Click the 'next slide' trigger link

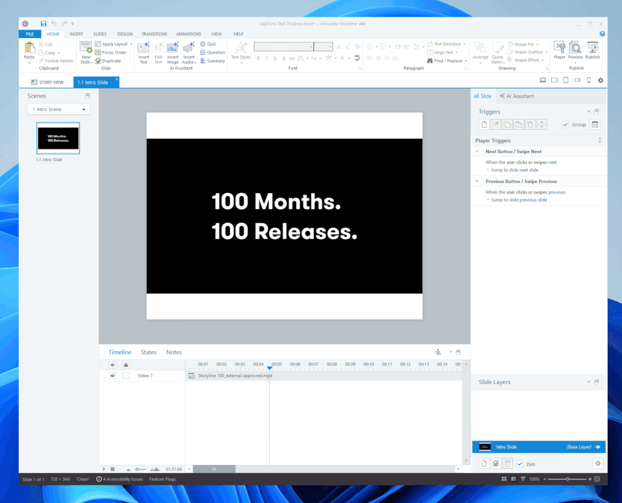(x=529, y=170)
